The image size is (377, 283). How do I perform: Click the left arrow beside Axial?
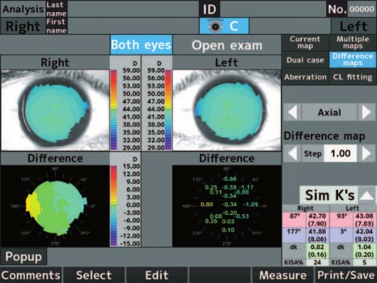pos(292,112)
